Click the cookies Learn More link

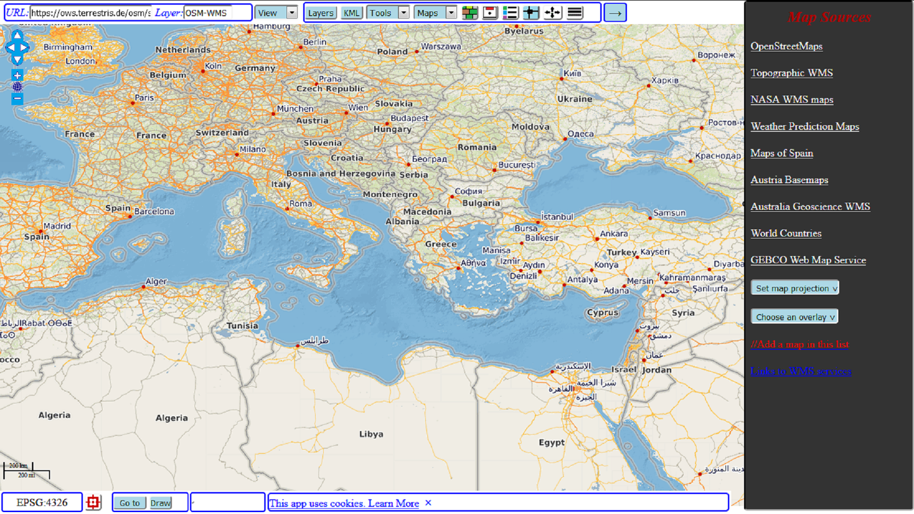click(393, 503)
